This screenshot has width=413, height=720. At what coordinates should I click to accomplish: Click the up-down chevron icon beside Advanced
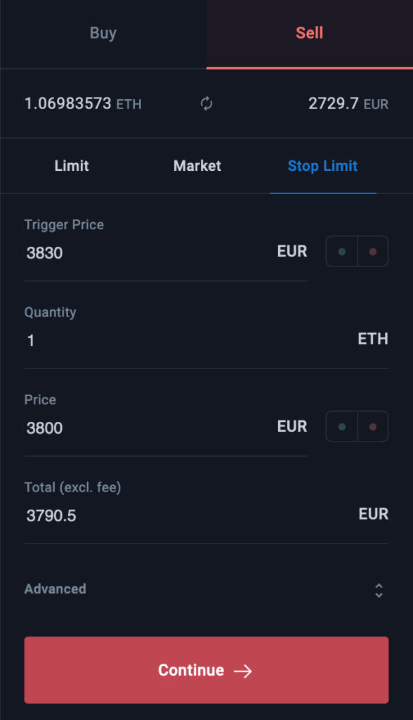(378, 589)
